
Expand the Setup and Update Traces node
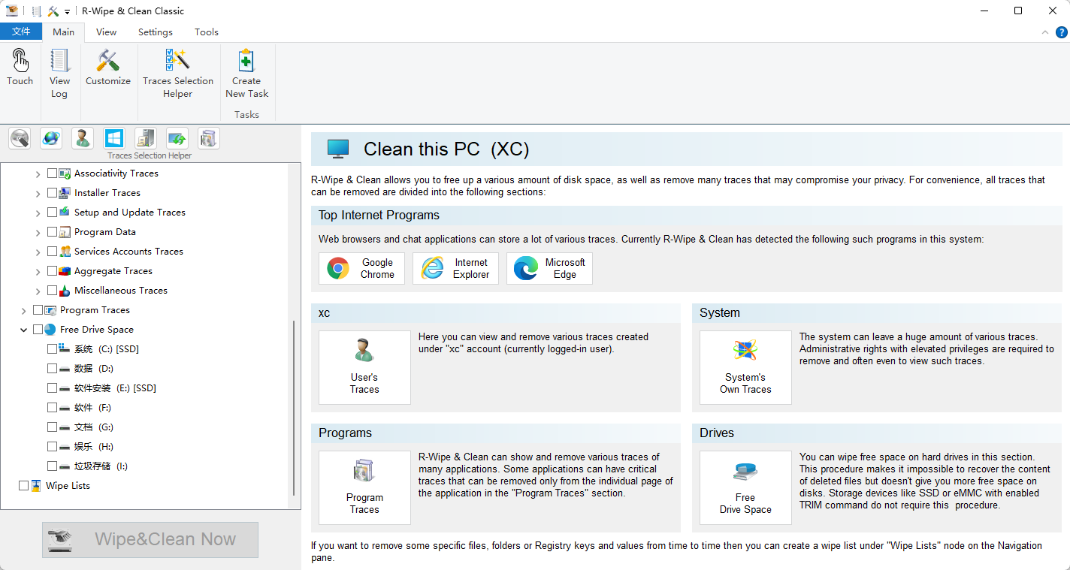[38, 213]
